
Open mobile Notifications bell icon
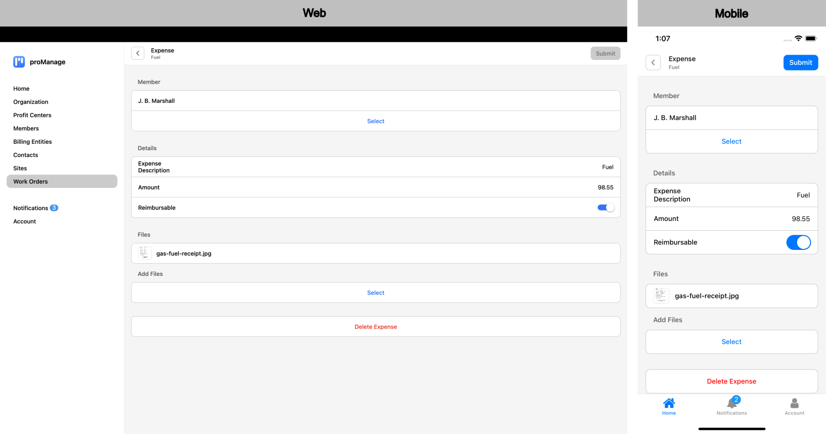pyautogui.click(x=732, y=404)
